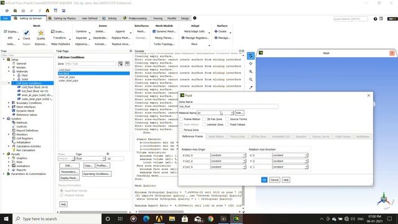Select the Superficial Velocity radio button

click(62, 190)
